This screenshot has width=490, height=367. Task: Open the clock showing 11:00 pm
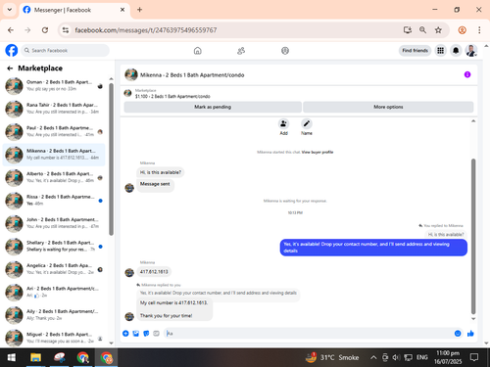tap(448, 357)
